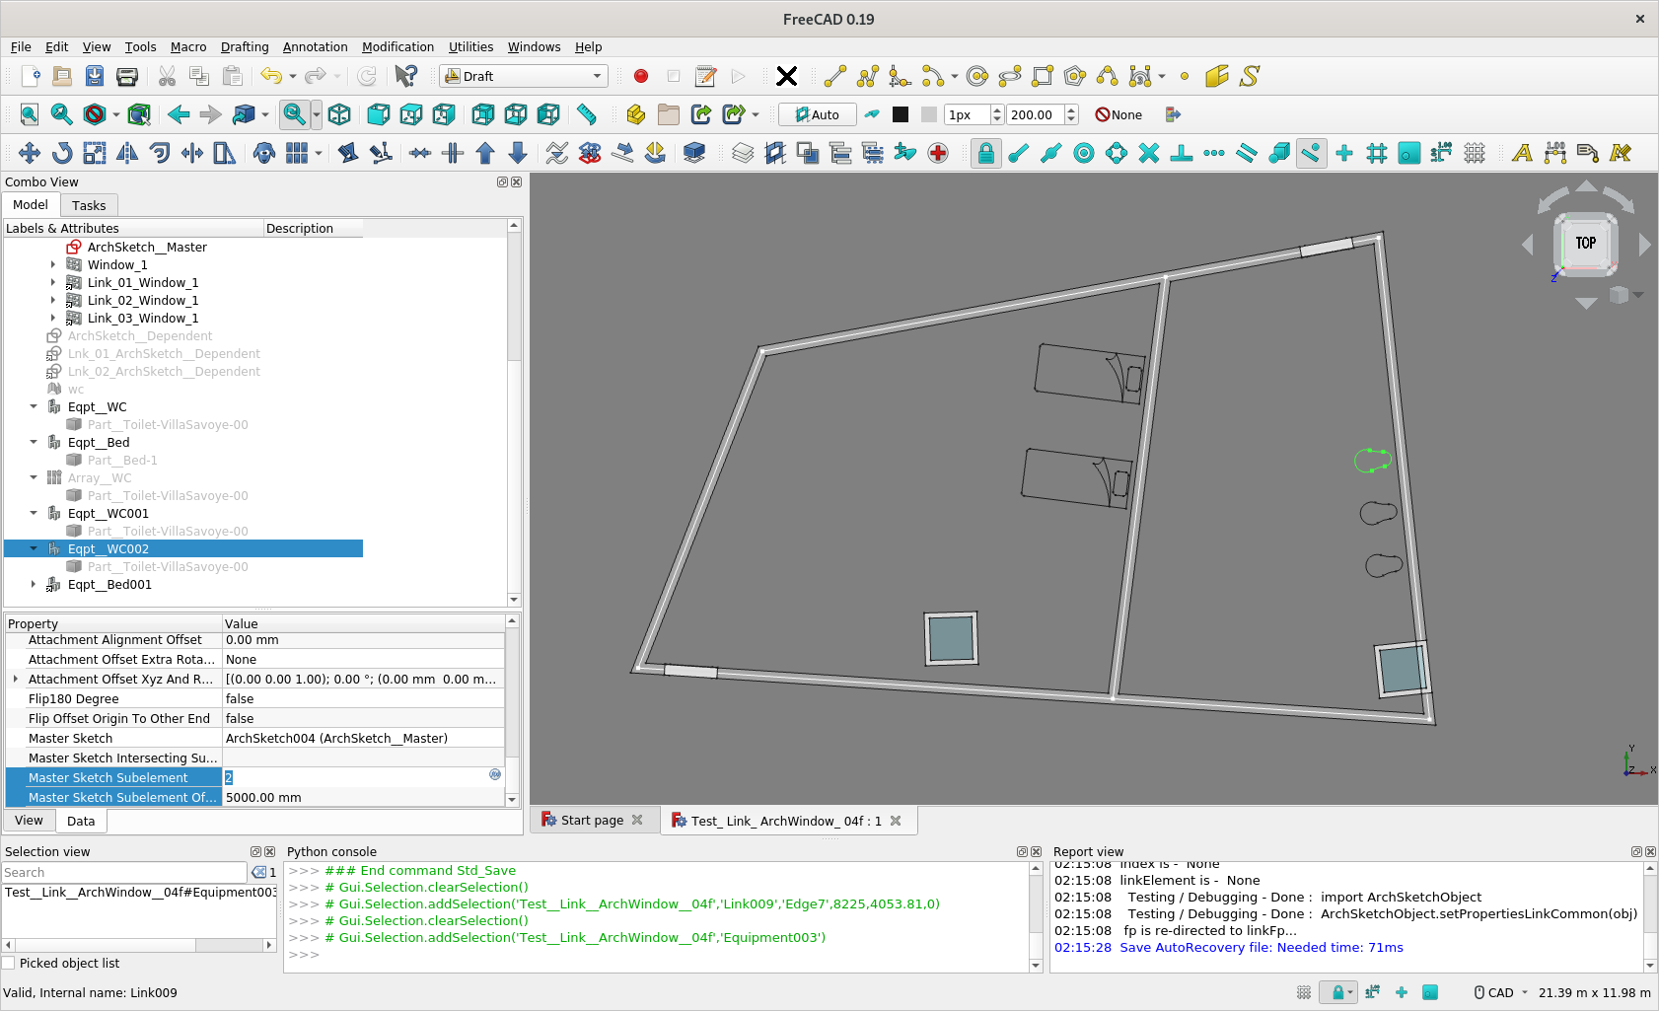The width and height of the screenshot is (1659, 1011).
Task: Switch to the Start page tab
Action: click(x=590, y=820)
